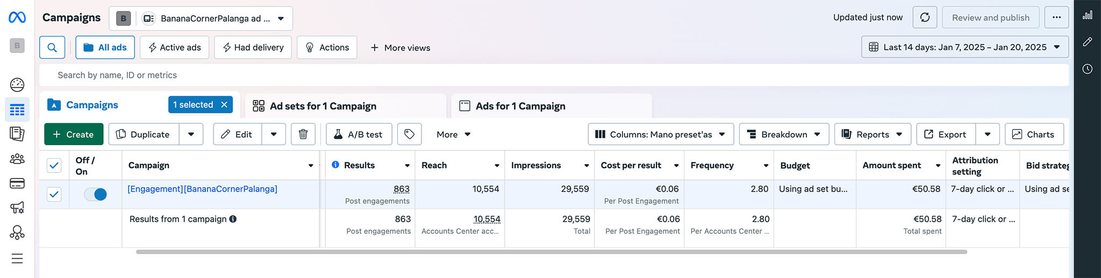Uncheck the Engagement BananaCornerPalanga campaign row
1101x278 pixels.
point(54,194)
